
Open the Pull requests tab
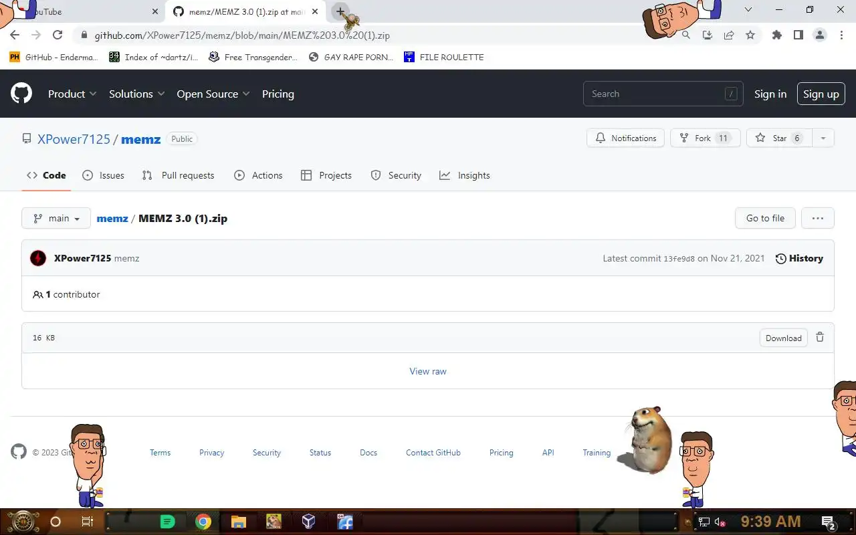point(178,175)
